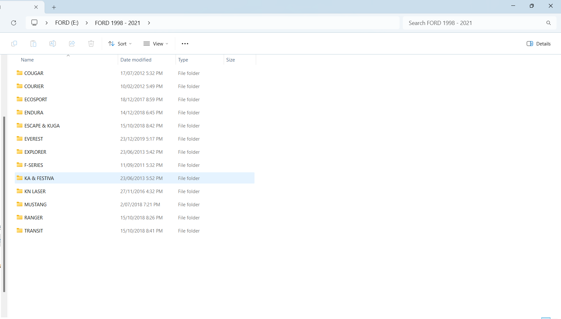Click date 14/12/2018 6:45 PM

pos(142,112)
